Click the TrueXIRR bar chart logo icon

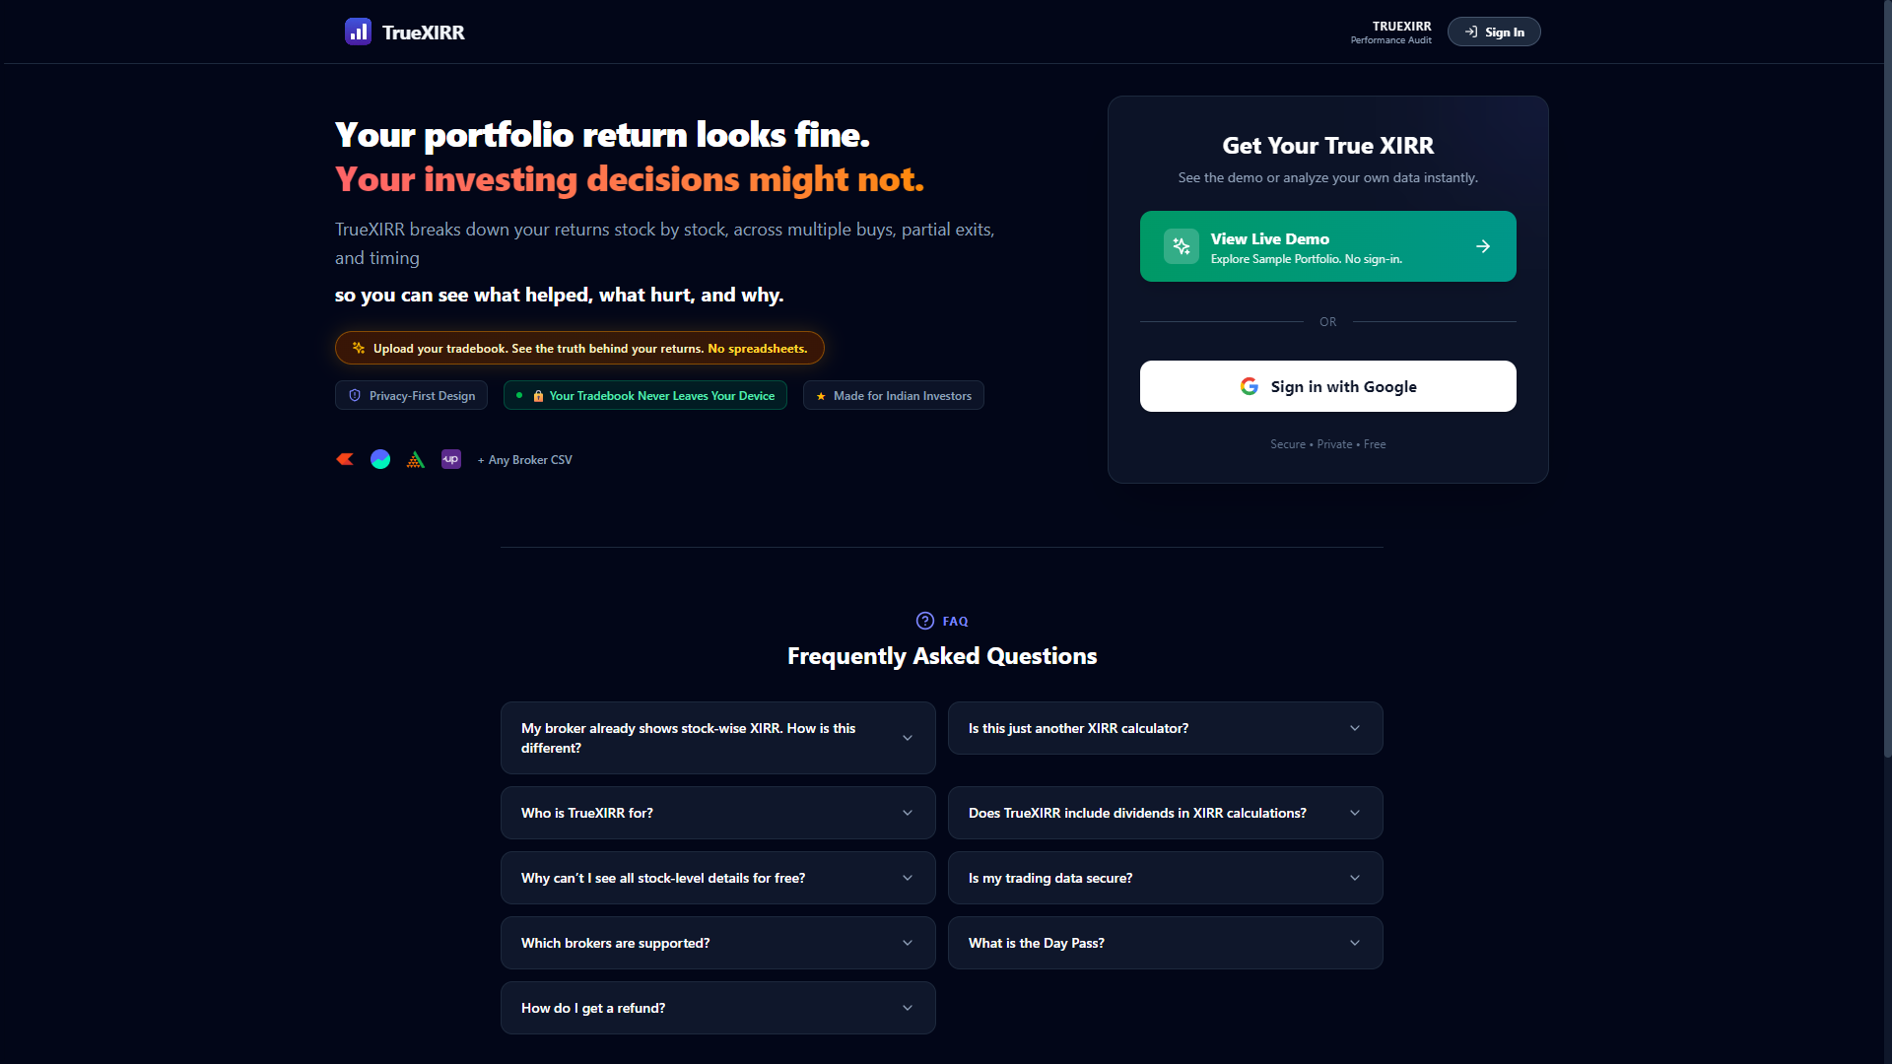(358, 32)
